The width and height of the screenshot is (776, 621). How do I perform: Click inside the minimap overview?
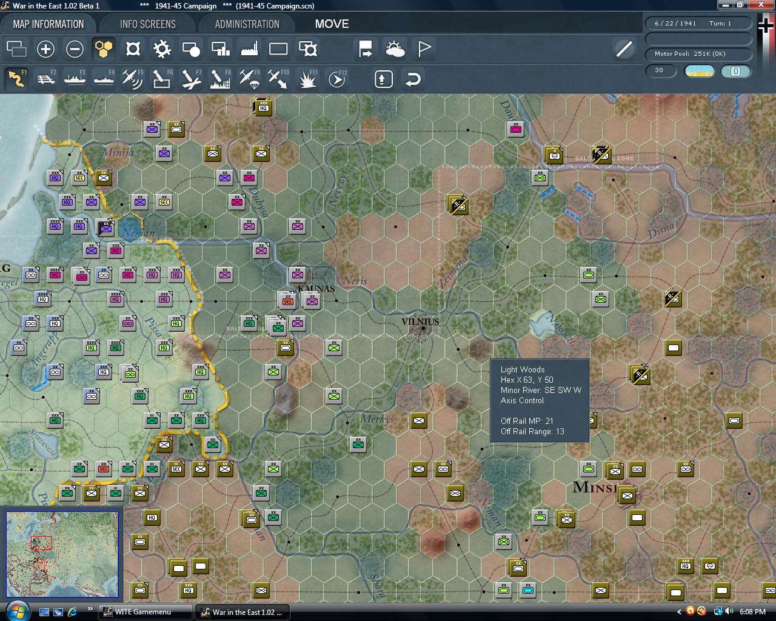click(x=62, y=554)
